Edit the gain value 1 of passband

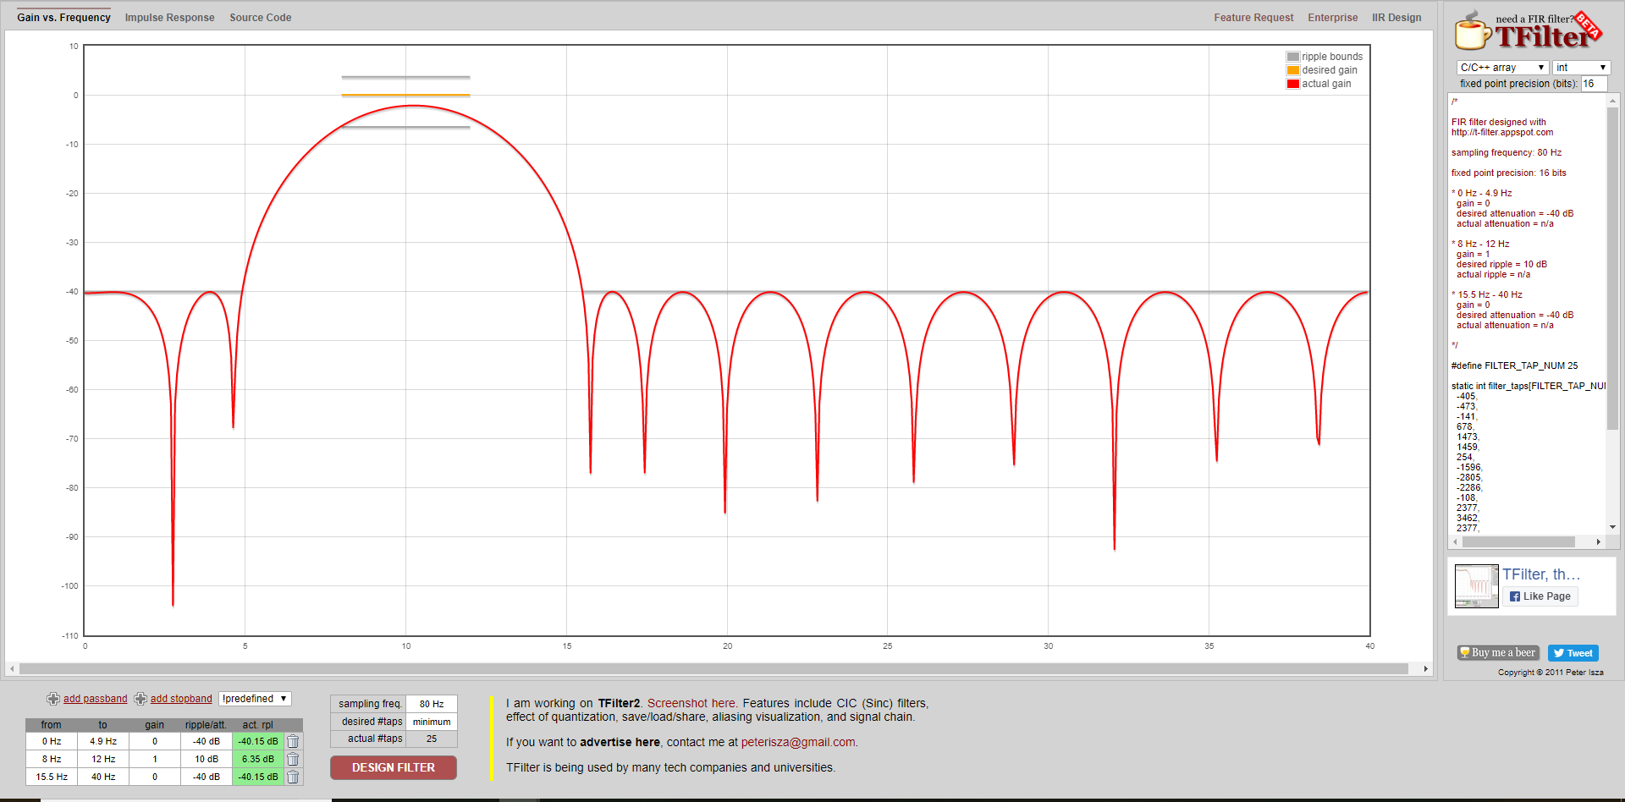pyautogui.click(x=155, y=759)
